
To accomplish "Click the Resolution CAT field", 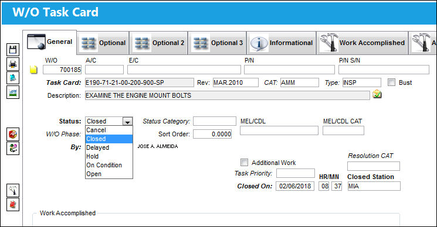I will [374, 166].
